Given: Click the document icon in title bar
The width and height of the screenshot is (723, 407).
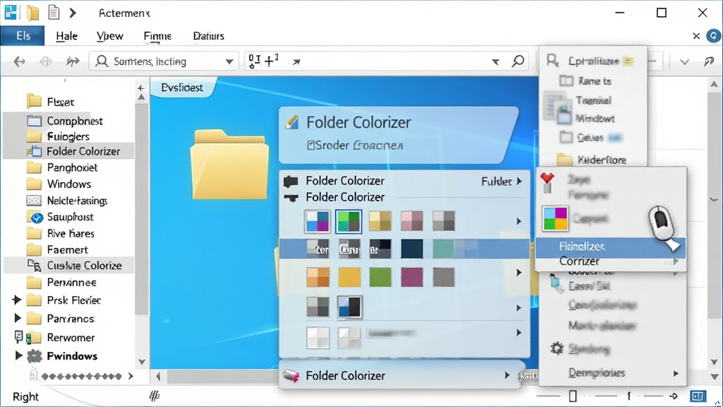Looking at the screenshot, I should (x=54, y=13).
